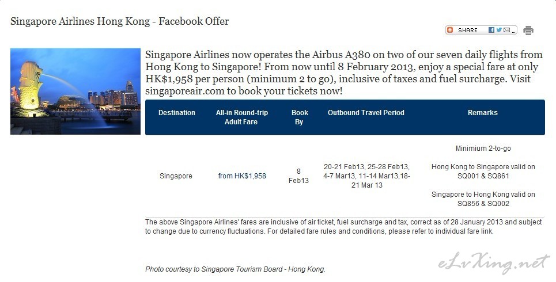
Task: Click the Book By column header
Action: (299, 117)
